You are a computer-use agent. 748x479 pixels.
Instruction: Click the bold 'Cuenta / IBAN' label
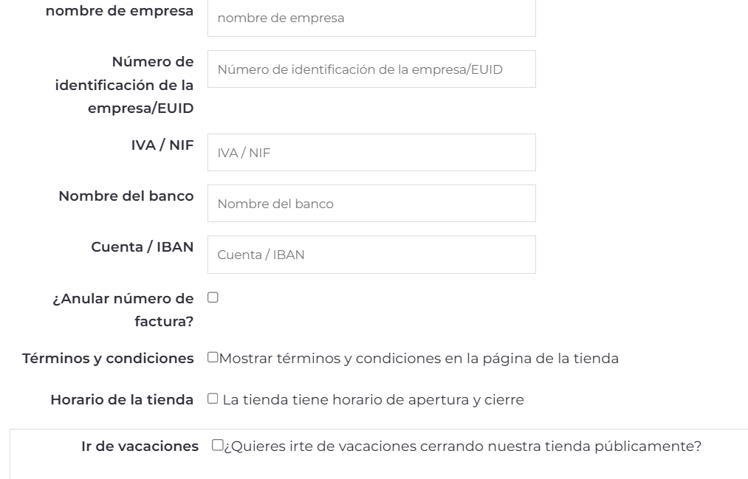(x=143, y=247)
